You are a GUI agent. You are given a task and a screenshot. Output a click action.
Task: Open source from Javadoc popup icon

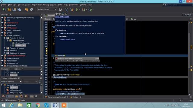coord(66,14)
